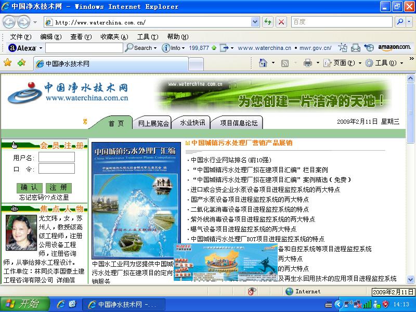
Task: Click the 忘记密码 点这里 link
Action: click(44, 198)
